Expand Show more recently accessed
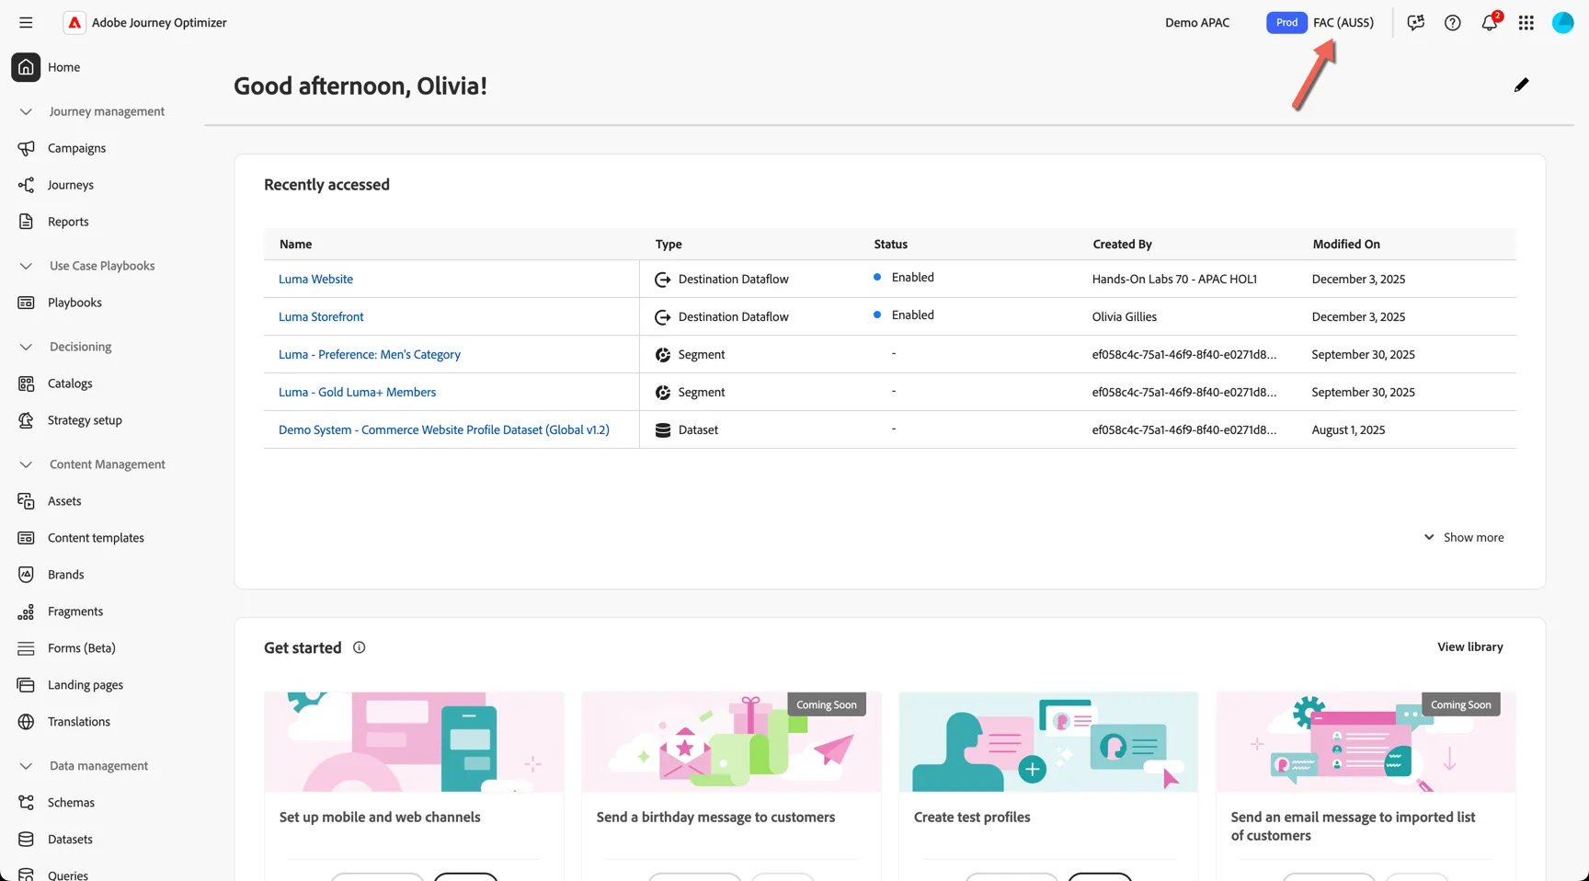The image size is (1589, 881). 1463,537
